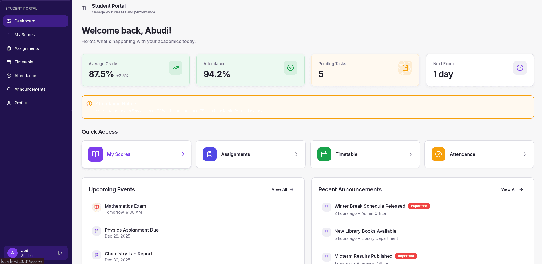Click View All in Upcoming Events
Viewport: 542px width, 264px height.
283,189
